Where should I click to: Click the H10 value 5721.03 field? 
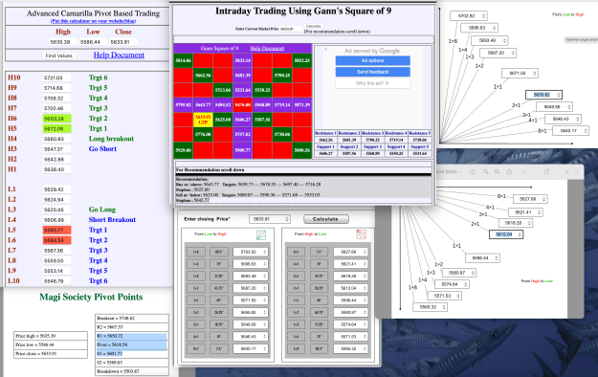pos(56,78)
